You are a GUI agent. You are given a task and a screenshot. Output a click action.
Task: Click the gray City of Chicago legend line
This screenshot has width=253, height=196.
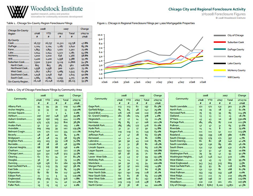220,35
